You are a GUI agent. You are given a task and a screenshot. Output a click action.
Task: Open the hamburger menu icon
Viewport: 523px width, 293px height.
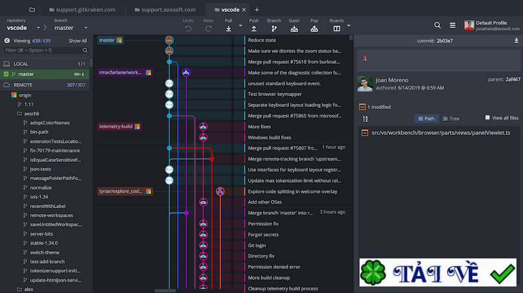click(452, 25)
